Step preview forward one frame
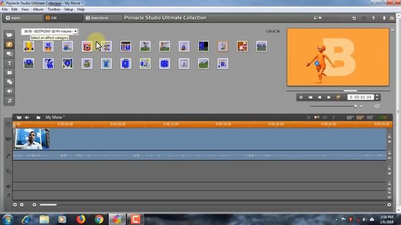This screenshot has width=401, height=225. pyautogui.click(x=328, y=97)
